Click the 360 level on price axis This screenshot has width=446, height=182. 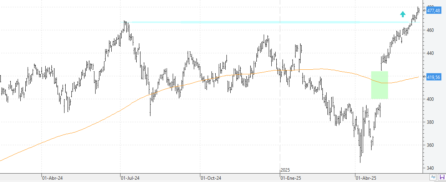[430, 145]
